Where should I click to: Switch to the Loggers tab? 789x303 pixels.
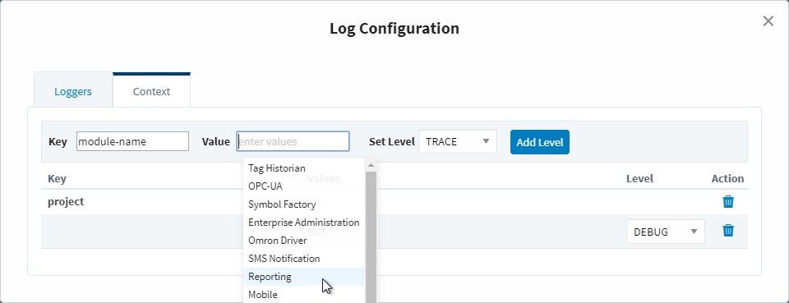[x=73, y=91]
